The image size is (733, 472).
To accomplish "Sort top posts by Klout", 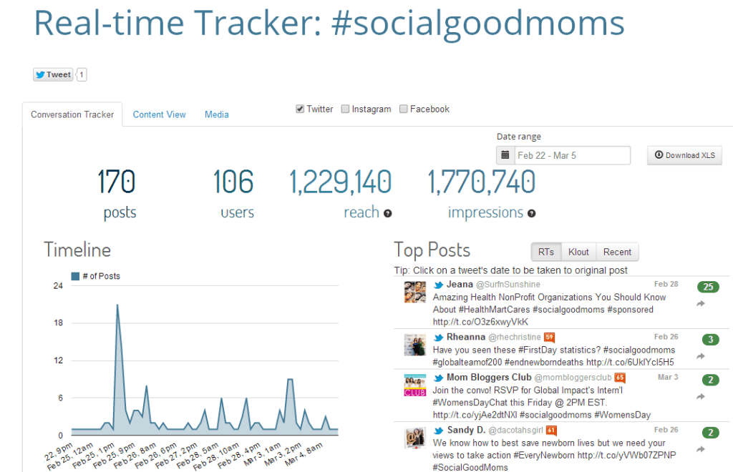I will coord(579,252).
